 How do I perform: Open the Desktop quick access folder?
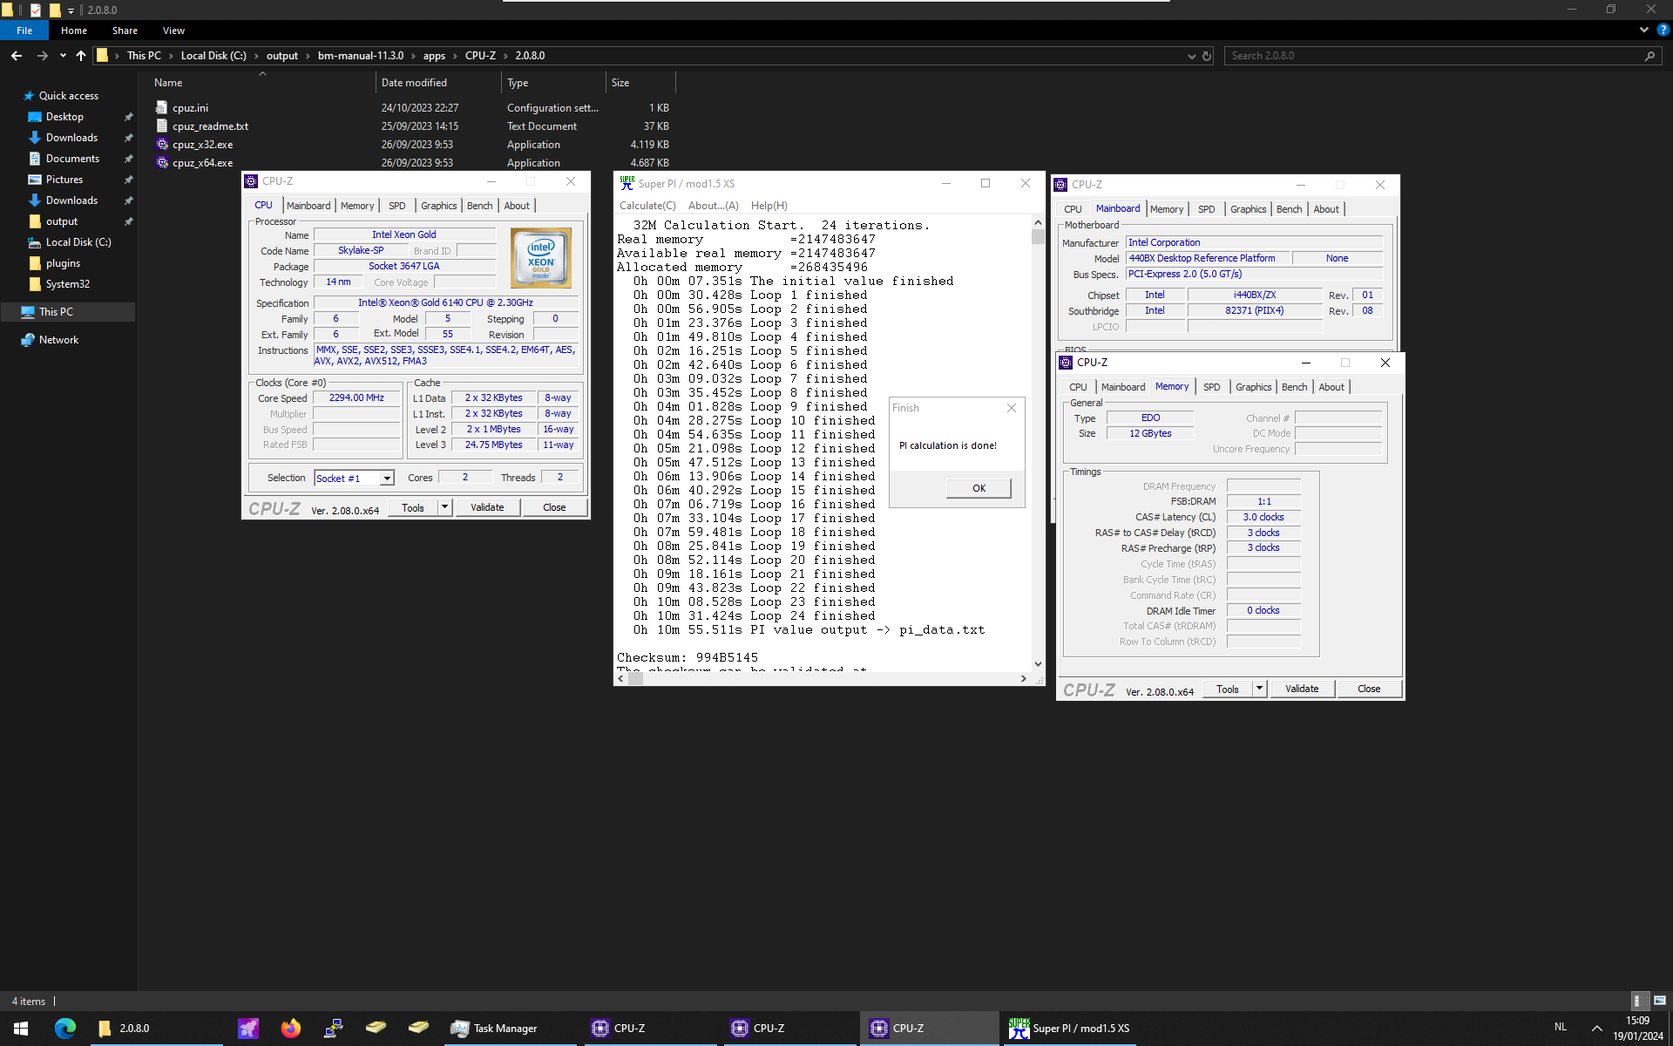(x=64, y=117)
